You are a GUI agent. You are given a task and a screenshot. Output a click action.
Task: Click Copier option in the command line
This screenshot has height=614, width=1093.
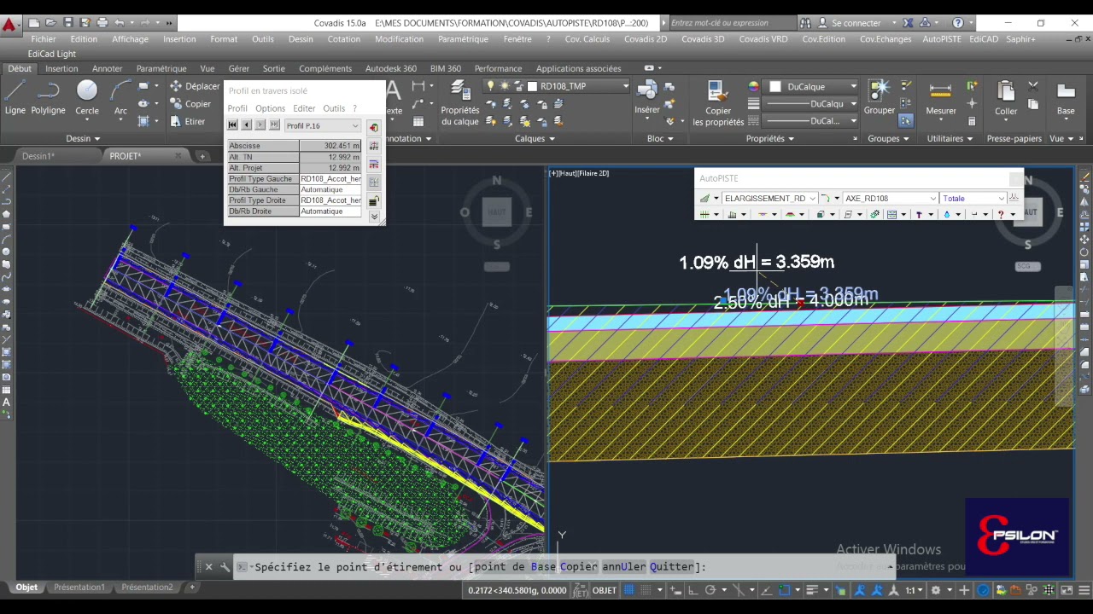(579, 566)
